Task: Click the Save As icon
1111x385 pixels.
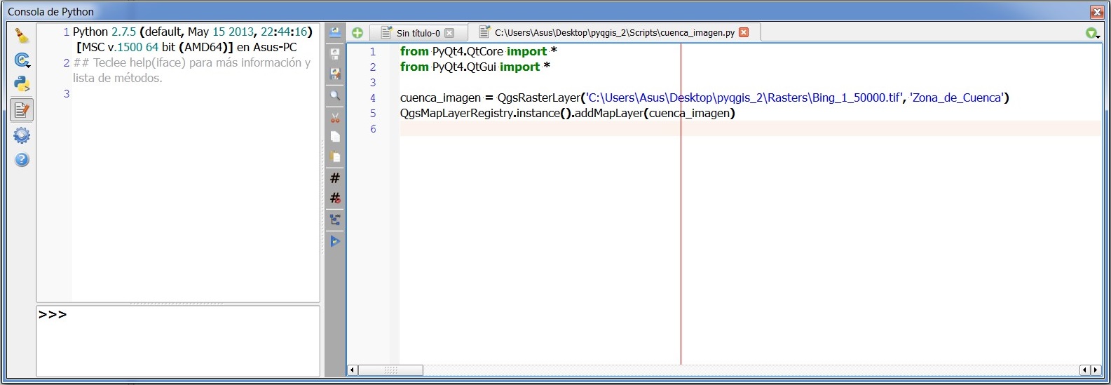Action: (x=335, y=74)
